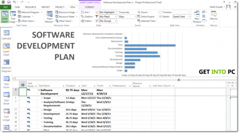Switch to the PROJECT tab
This screenshot has width=240, height=134.
[60, 7]
